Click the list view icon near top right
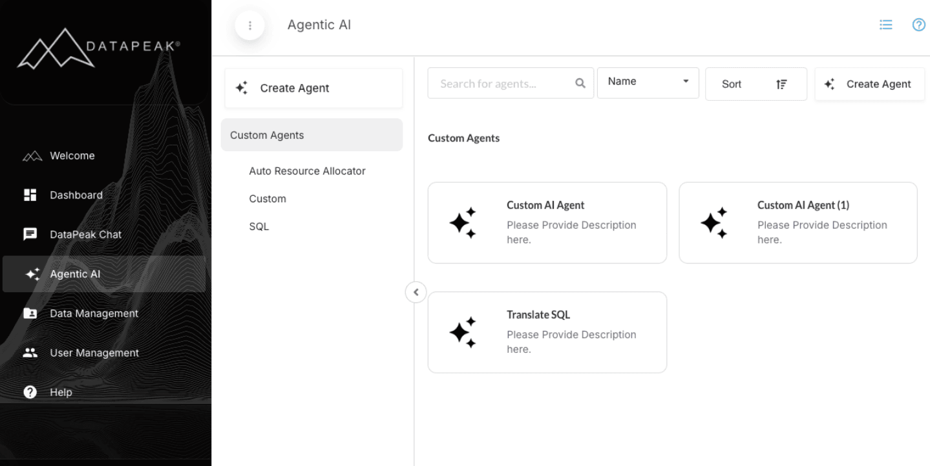 pos(885,24)
